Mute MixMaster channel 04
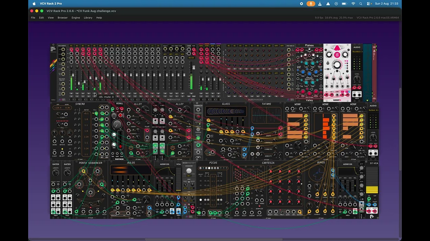 pos(89,93)
